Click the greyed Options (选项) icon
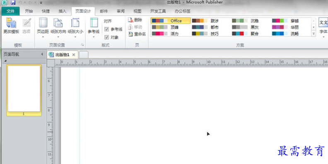328x164 pixels. tap(27, 23)
